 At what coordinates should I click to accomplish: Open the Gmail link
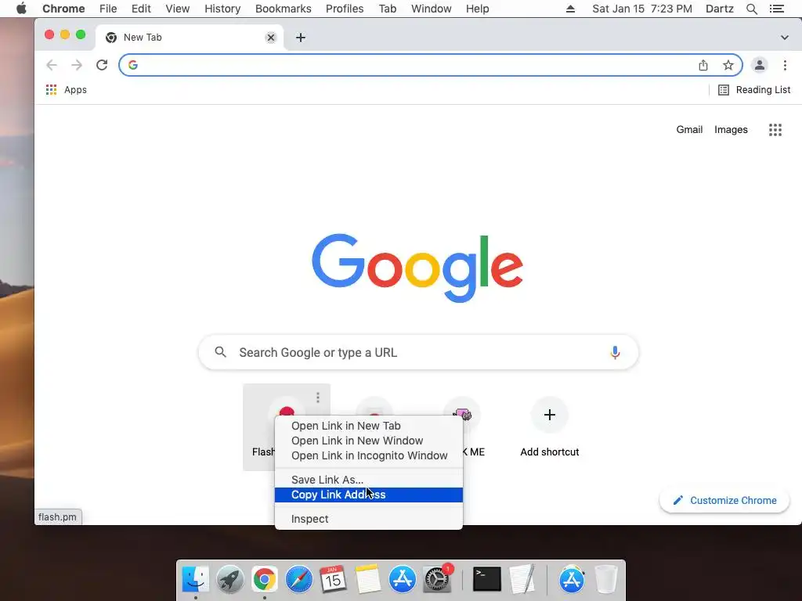(x=689, y=130)
